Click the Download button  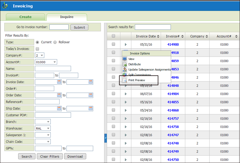coord(75,156)
